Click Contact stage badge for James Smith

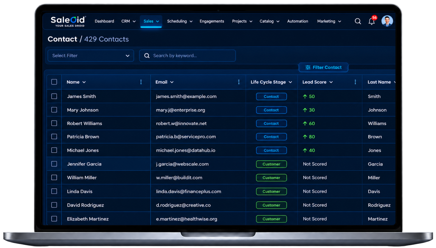[271, 96]
